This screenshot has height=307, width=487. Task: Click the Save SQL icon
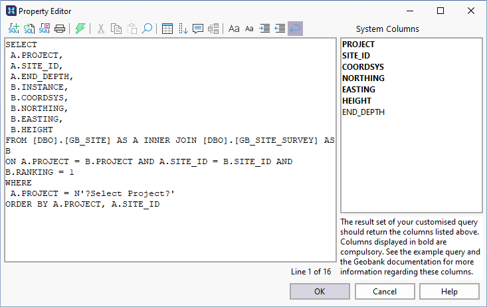[x=45, y=29]
